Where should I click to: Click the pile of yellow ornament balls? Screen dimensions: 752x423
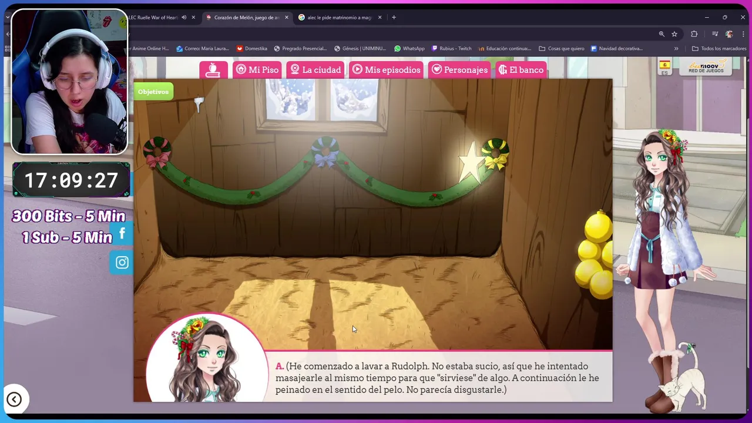click(595, 254)
